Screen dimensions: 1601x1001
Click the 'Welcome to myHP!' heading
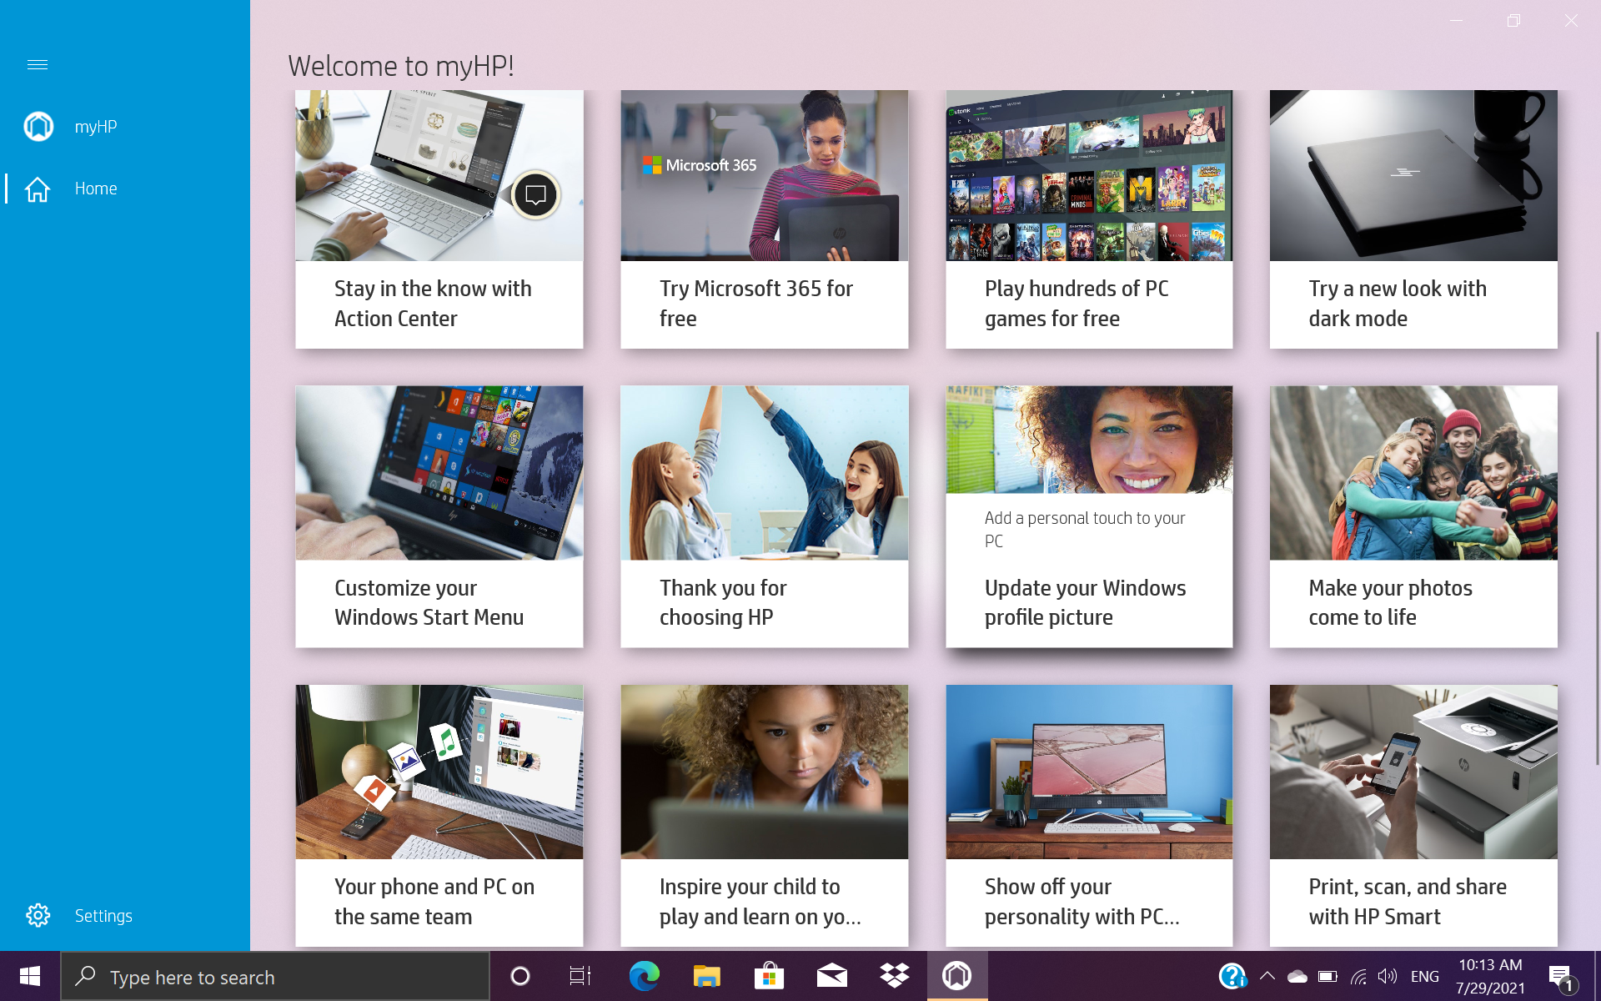401,66
